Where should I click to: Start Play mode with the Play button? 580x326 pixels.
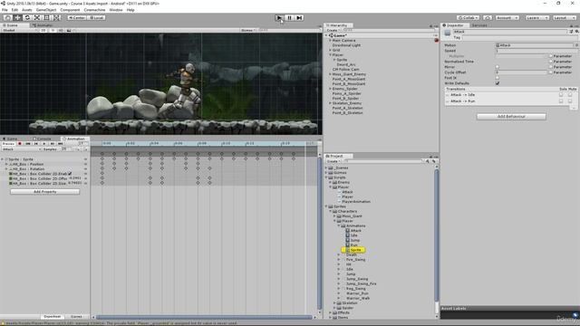click(x=279, y=17)
